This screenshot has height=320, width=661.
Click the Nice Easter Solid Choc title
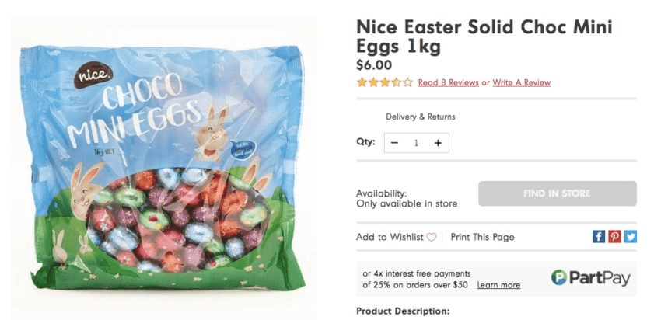click(x=484, y=37)
